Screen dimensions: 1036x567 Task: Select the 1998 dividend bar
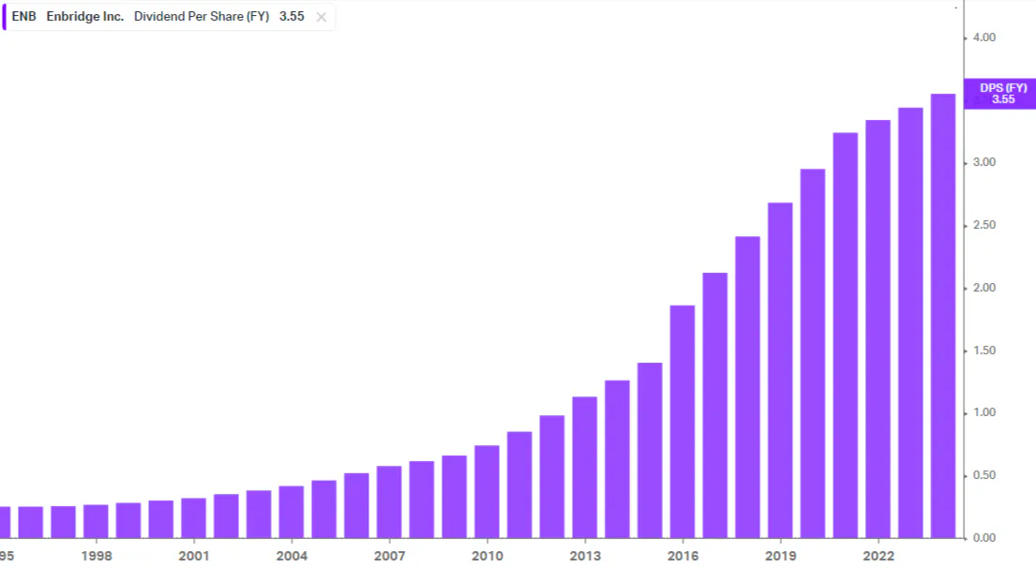(96, 521)
